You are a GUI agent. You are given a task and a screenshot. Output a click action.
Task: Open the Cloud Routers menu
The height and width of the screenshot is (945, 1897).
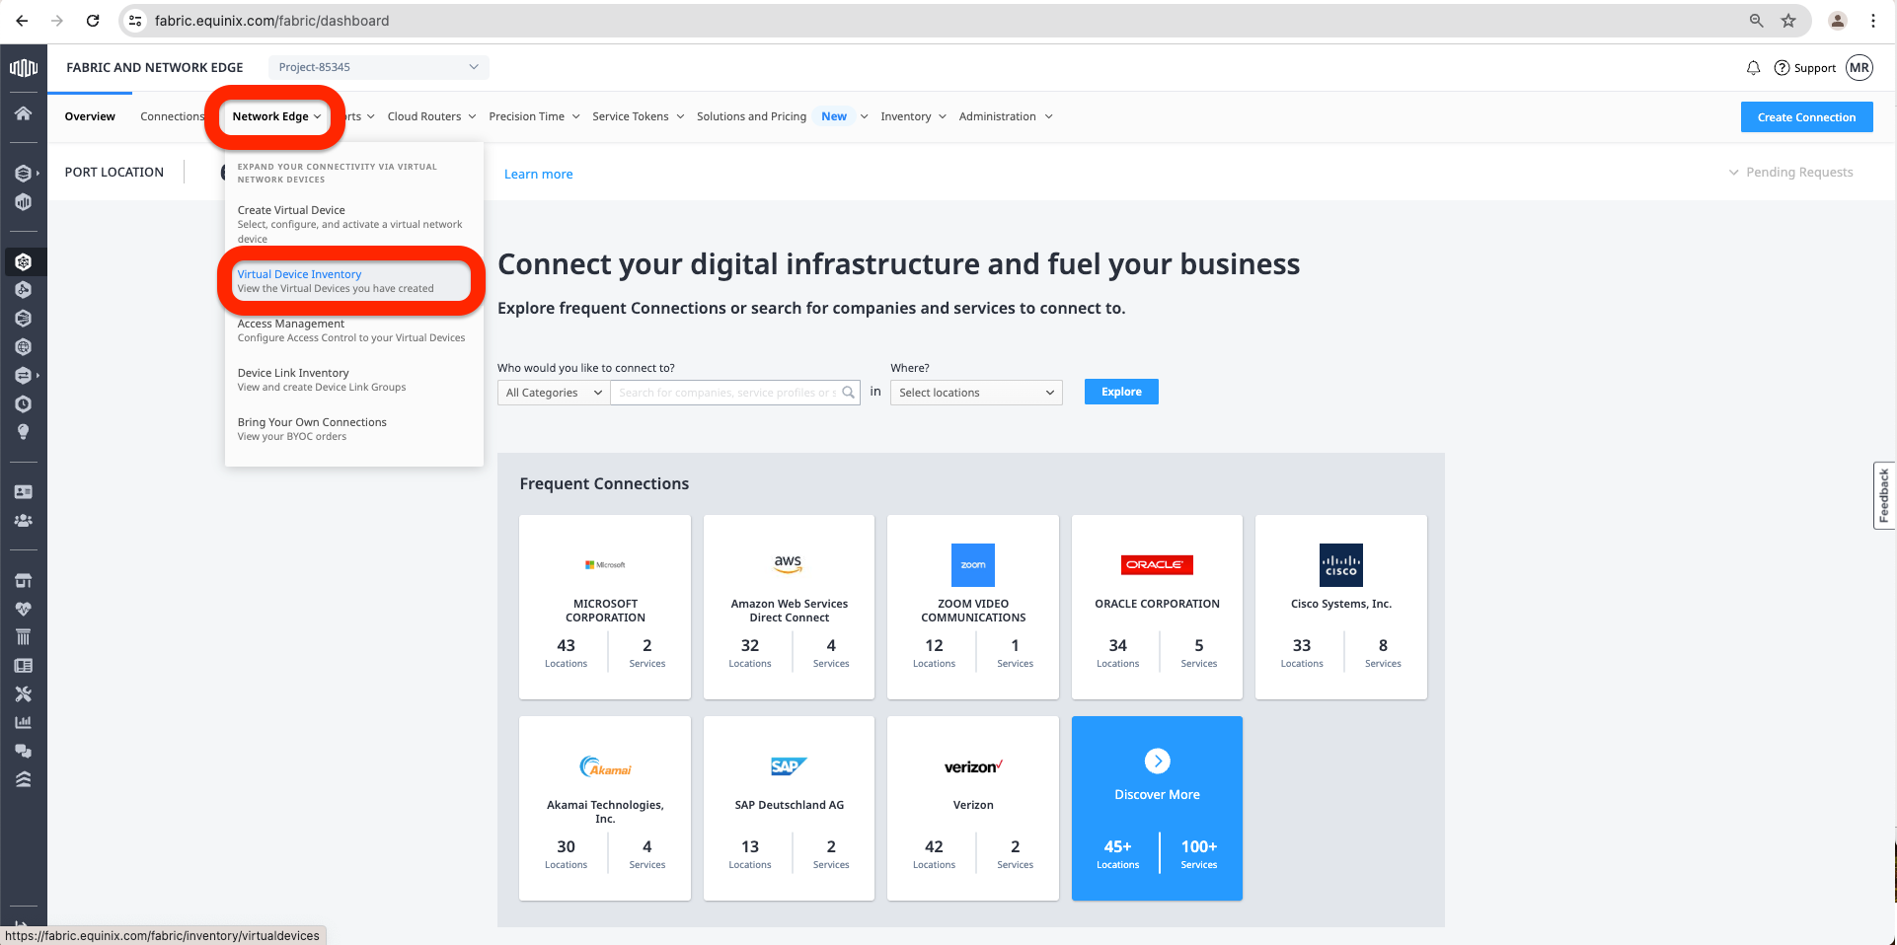431,116
